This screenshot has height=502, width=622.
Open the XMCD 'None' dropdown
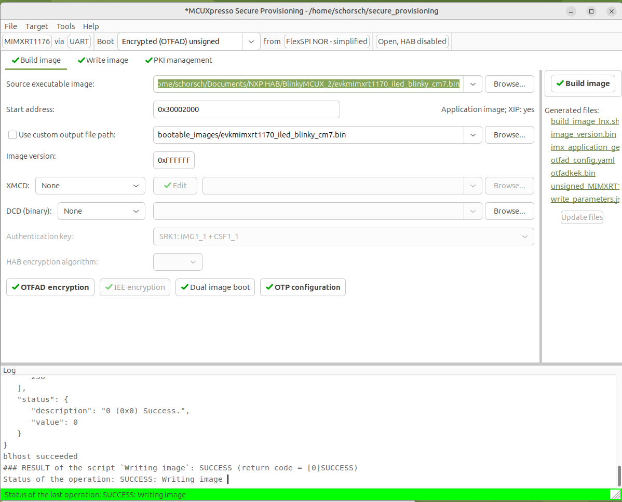tap(90, 185)
